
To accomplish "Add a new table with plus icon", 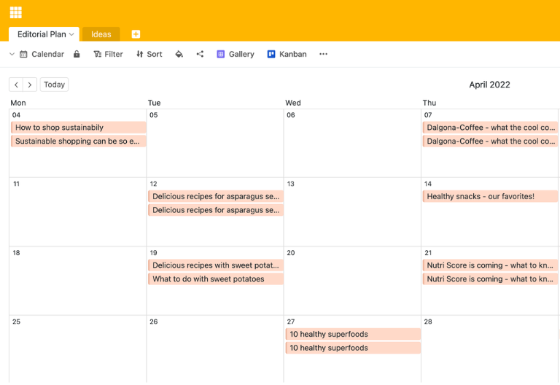I will tap(136, 34).
